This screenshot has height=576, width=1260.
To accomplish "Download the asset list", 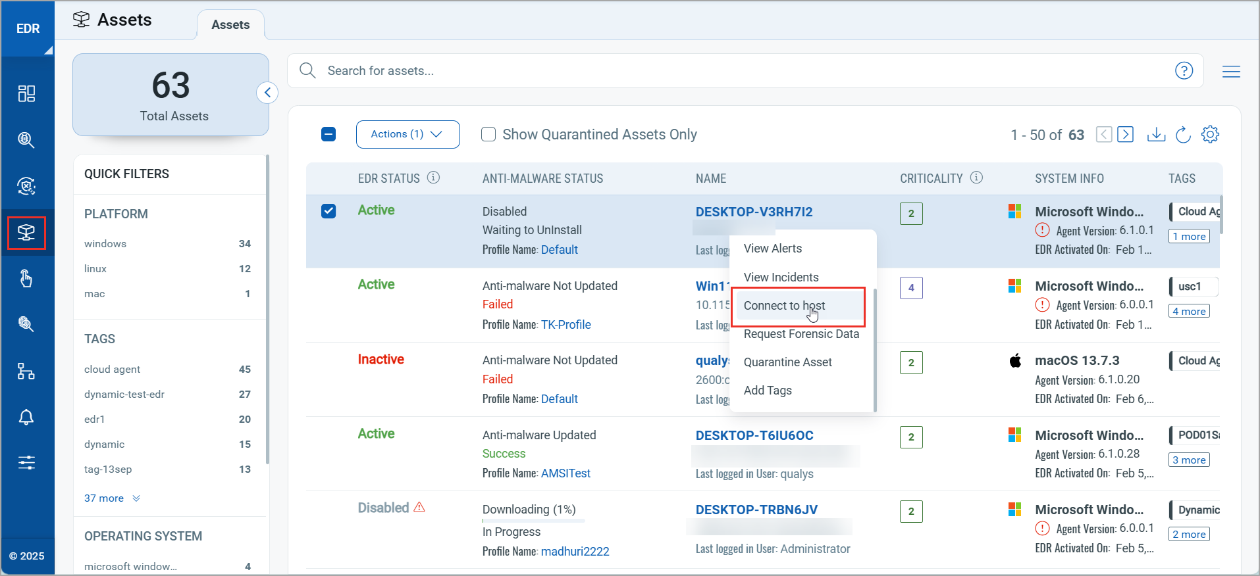I will [x=1156, y=134].
